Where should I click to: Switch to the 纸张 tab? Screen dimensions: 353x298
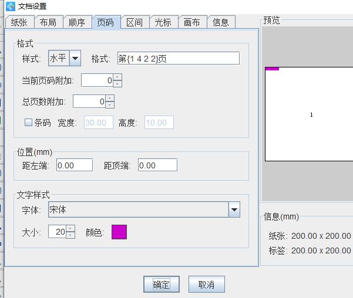[x=19, y=22]
